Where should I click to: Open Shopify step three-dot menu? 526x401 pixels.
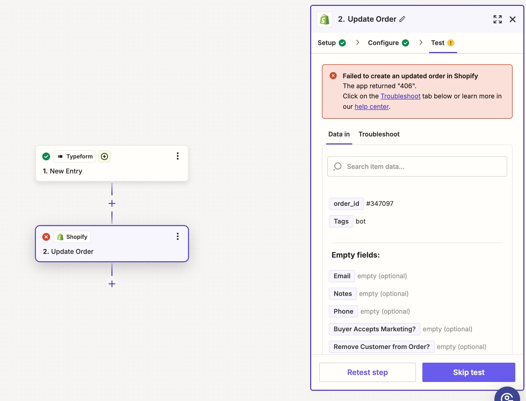point(178,236)
